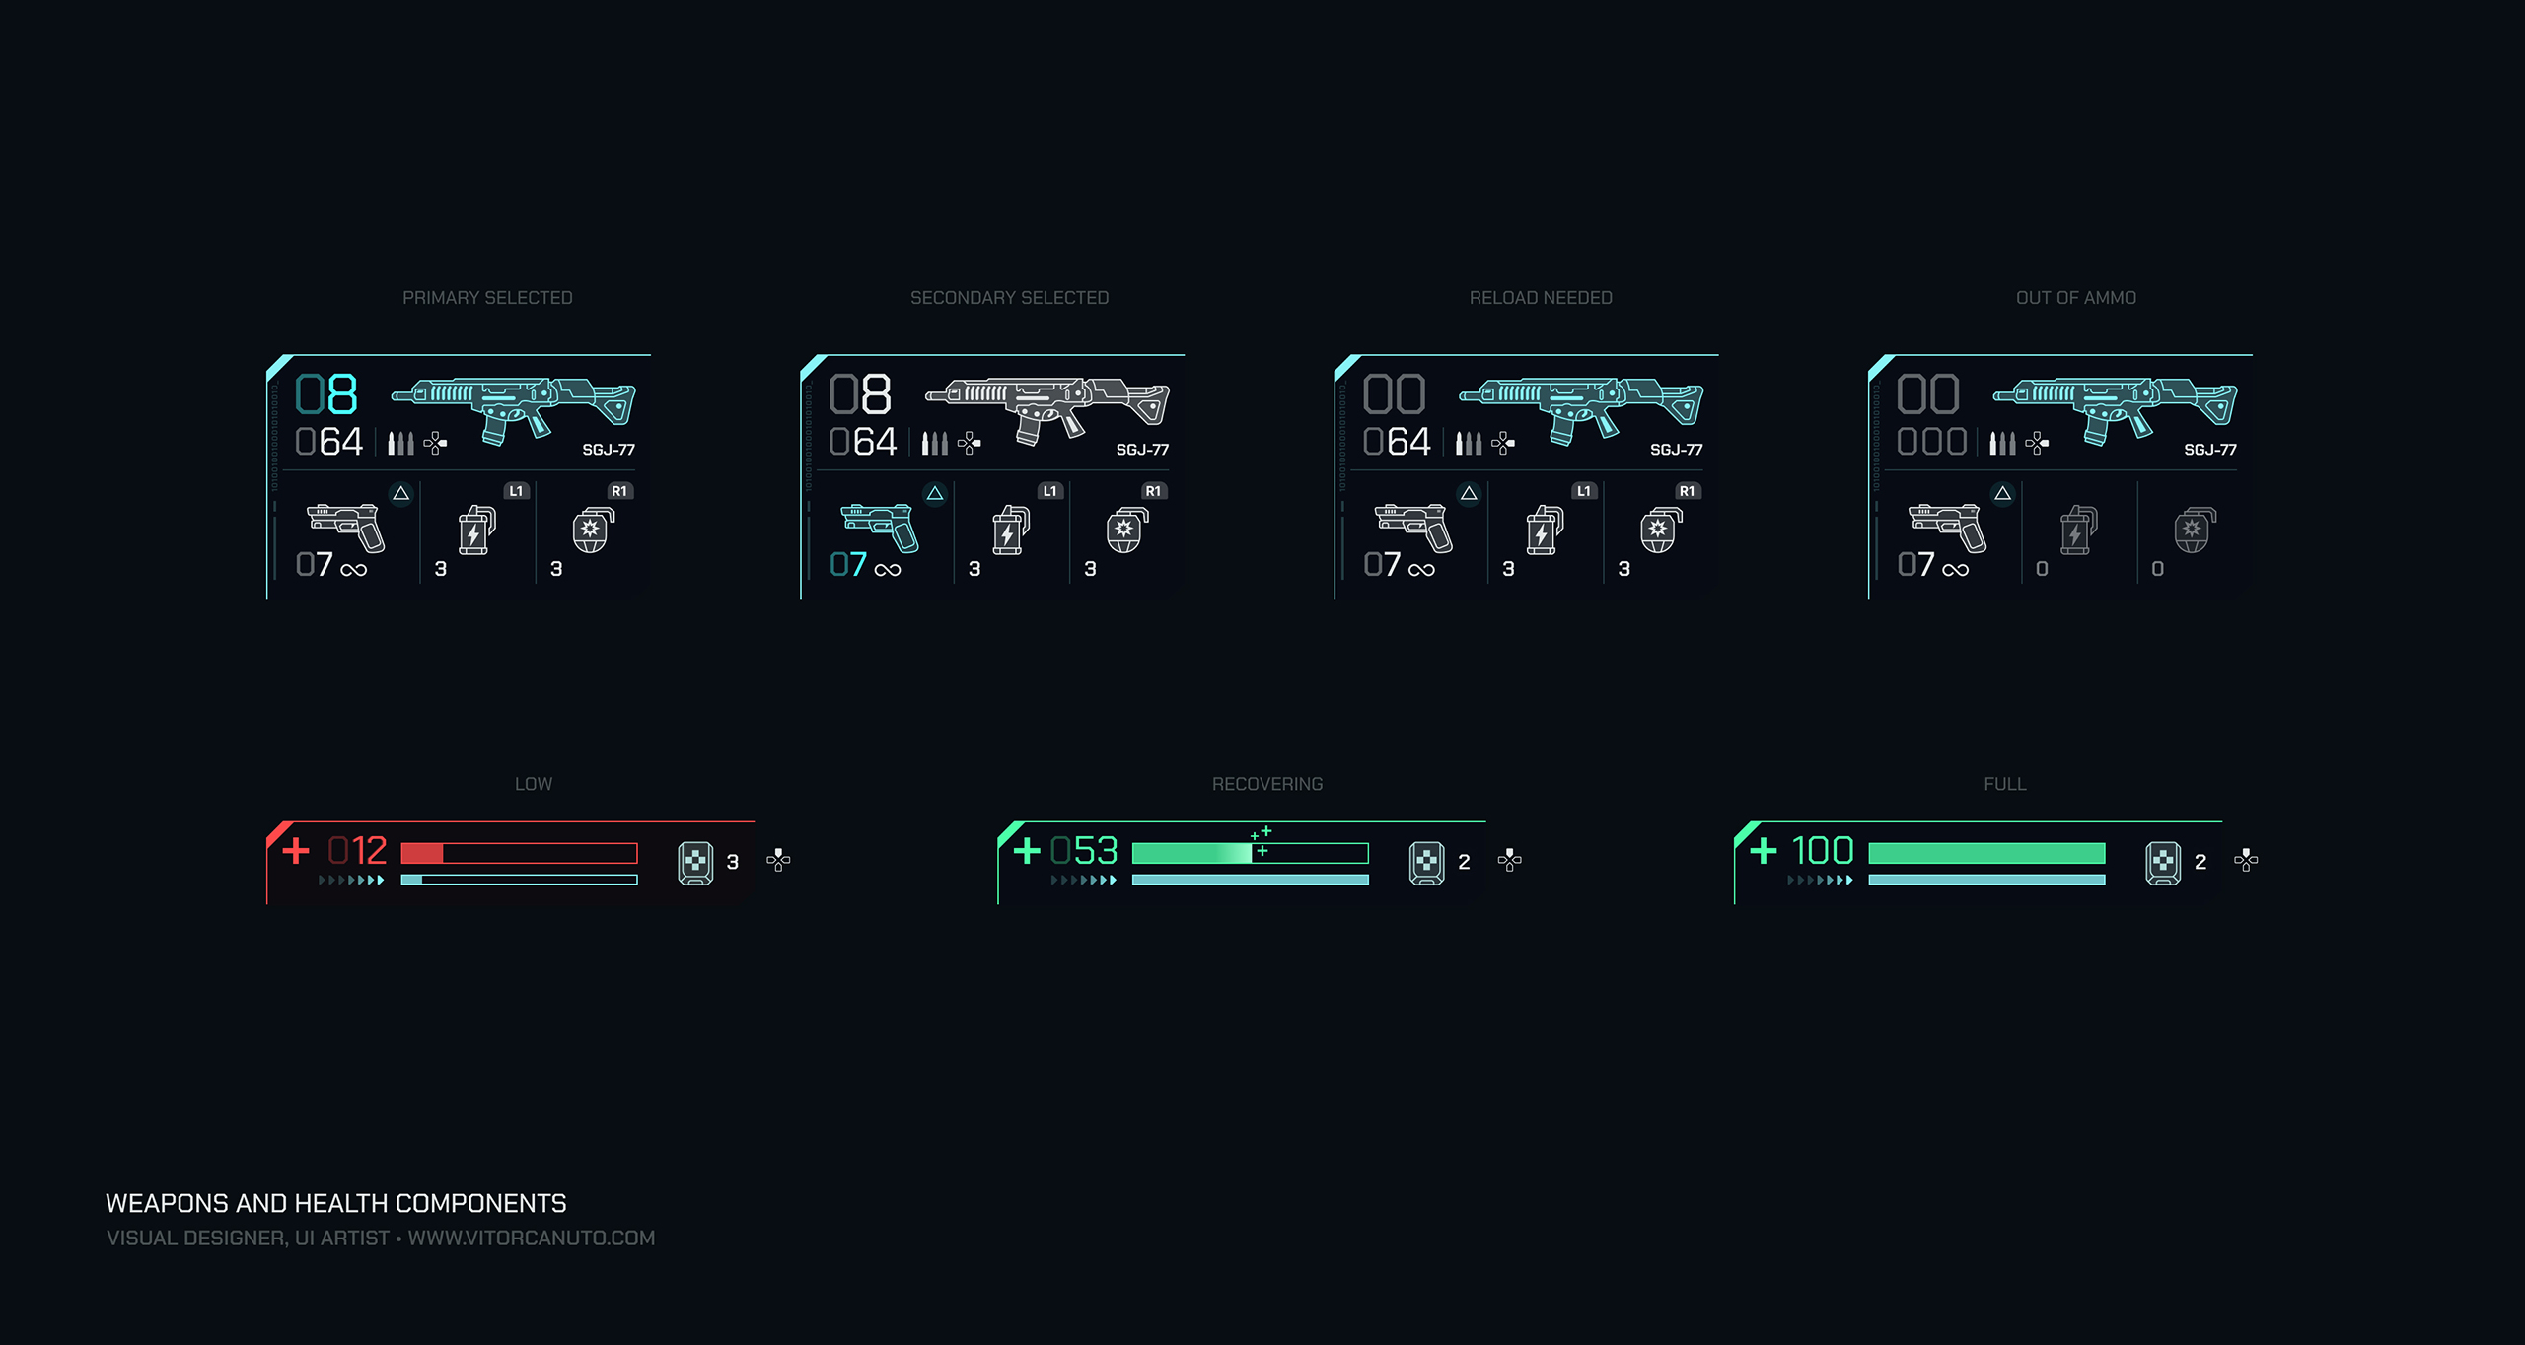Click the SGJ-77 label in Reload Needed panel
This screenshot has width=2525, height=1345.
1676,450
